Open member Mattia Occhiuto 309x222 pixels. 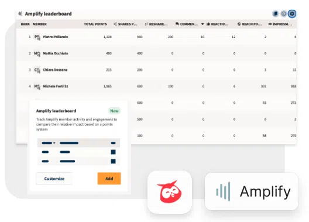56,53
